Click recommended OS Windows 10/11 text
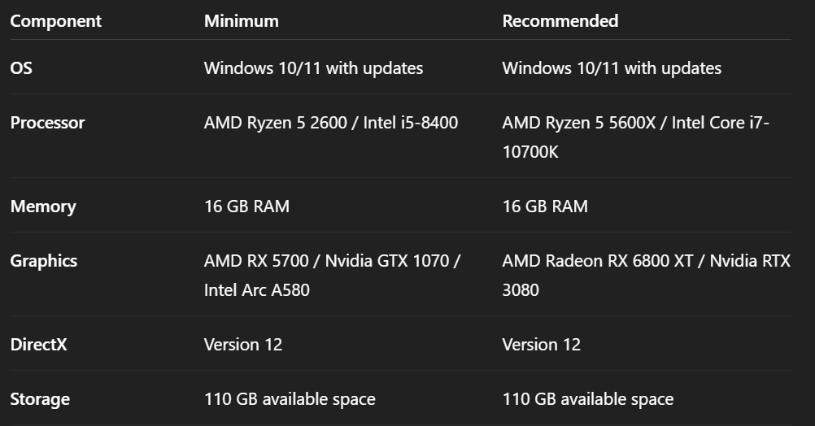815x426 pixels. pos(612,68)
